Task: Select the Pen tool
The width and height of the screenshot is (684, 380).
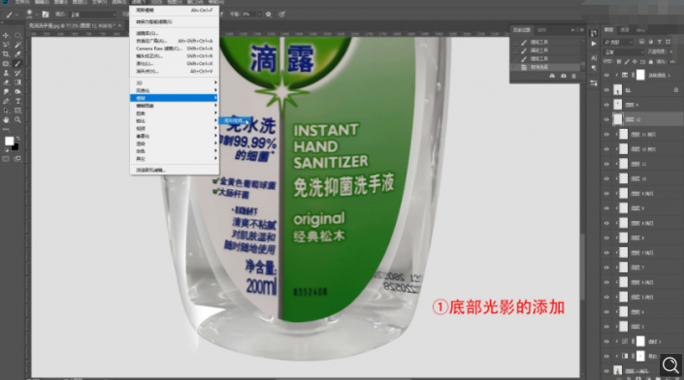Action: 6,101
